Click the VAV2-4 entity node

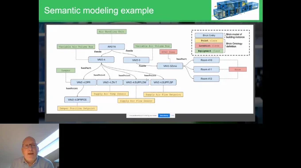(101, 59)
